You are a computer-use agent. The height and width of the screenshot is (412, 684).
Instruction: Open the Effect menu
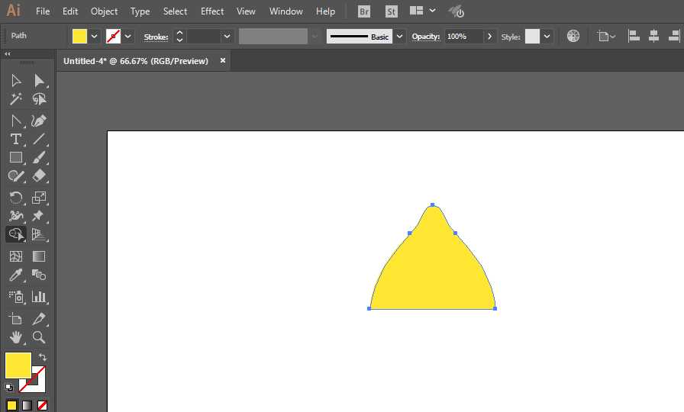[212, 11]
